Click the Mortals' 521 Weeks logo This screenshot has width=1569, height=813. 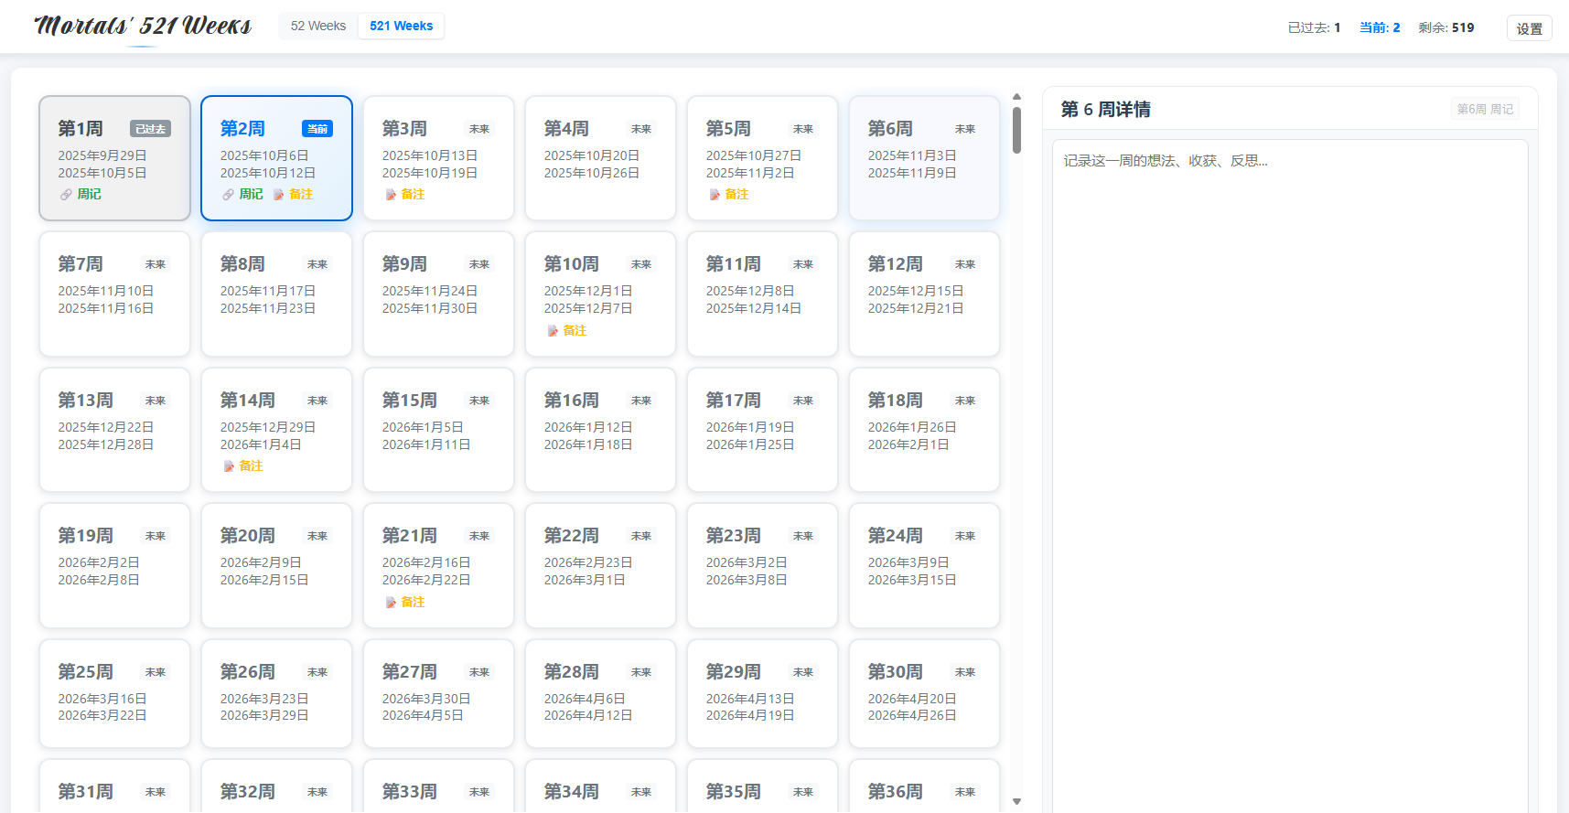click(x=143, y=26)
